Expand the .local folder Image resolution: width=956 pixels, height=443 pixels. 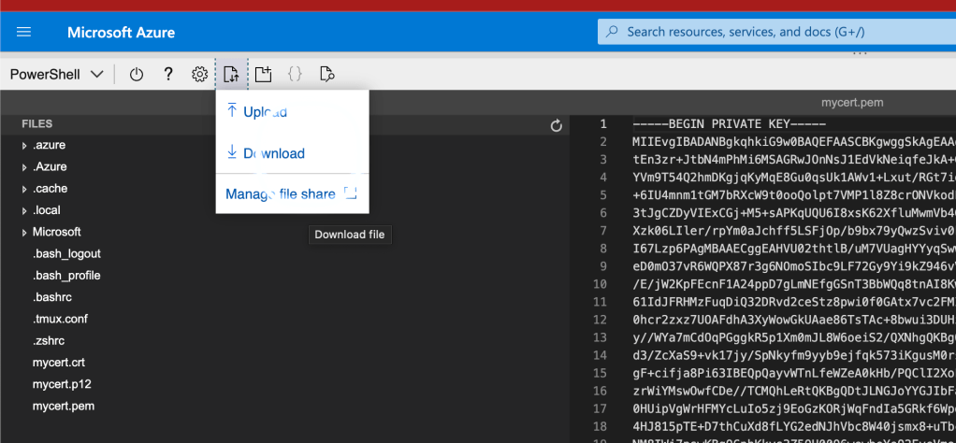(24, 211)
